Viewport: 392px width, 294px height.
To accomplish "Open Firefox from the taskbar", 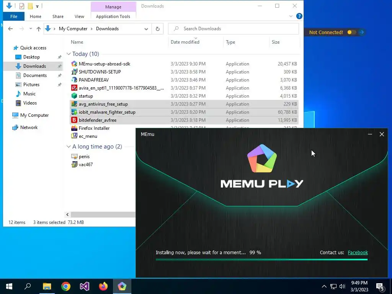I will click(x=103, y=286).
